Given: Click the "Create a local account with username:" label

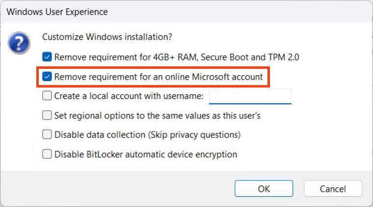Looking at the screenshot, I should [x=129, y=96].
